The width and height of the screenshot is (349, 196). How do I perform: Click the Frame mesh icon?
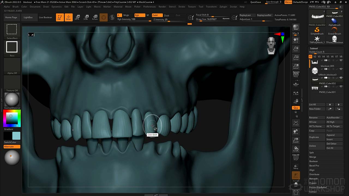click(x=296, y=123)
